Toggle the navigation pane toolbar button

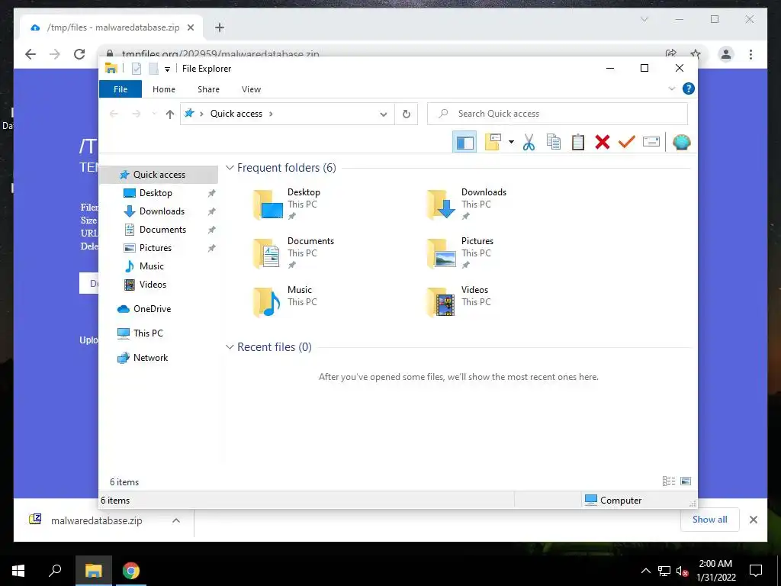(x=464, y=143)
